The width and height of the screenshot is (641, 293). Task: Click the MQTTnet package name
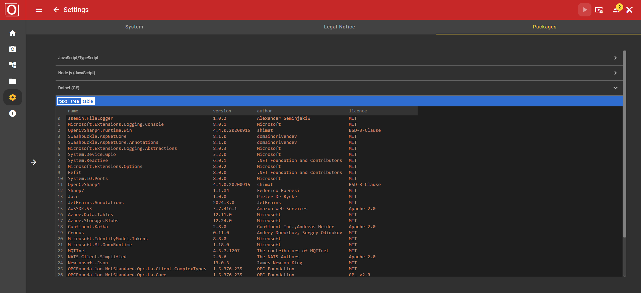[x=77, y=251]
